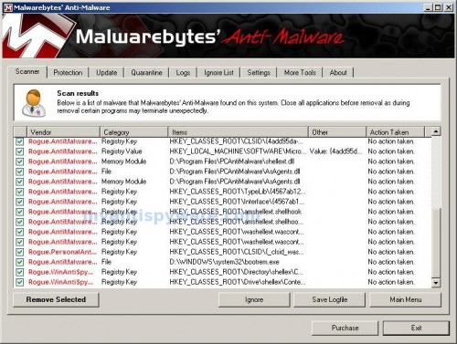Screen dimensions: 457x344
Task: Select the Drive\shellex\Conte... registry key row
Action: pyautogui.click(x=222, y=282)
